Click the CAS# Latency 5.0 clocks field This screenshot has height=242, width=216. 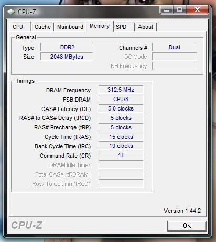(121, 108)
